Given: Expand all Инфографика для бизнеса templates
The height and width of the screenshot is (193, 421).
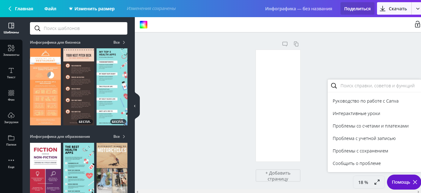Looking at the screenshot, I should tap(119, 42).
